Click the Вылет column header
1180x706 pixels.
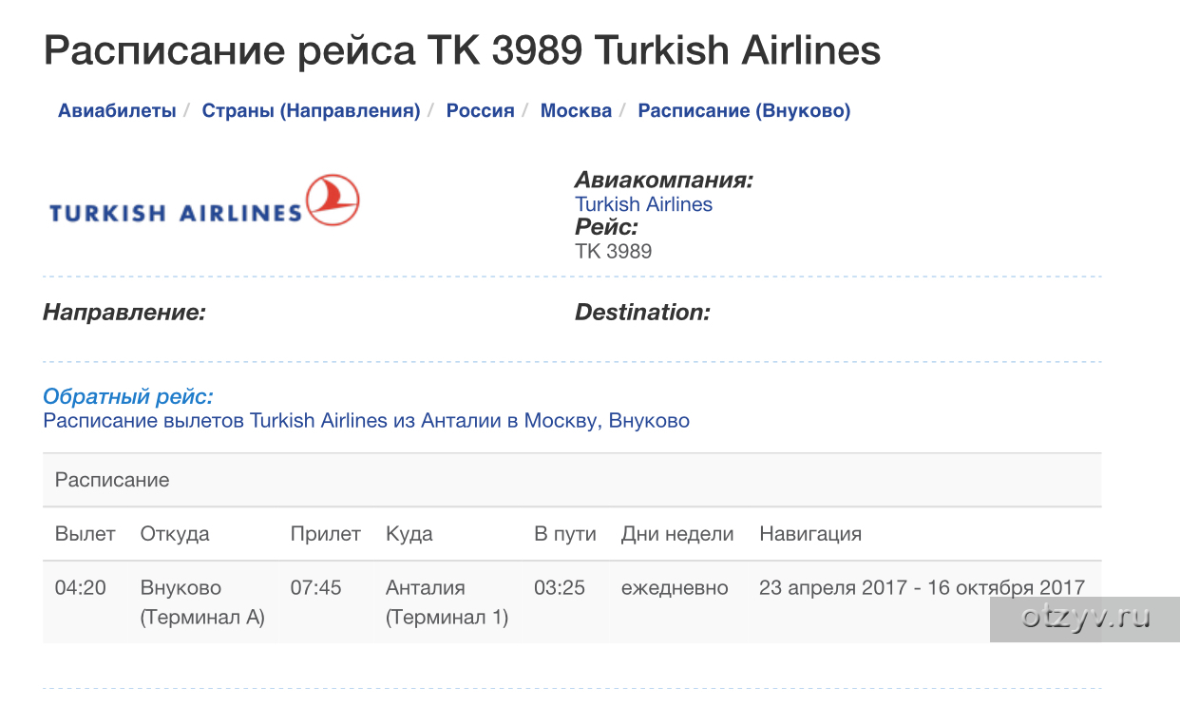point(85,534)
